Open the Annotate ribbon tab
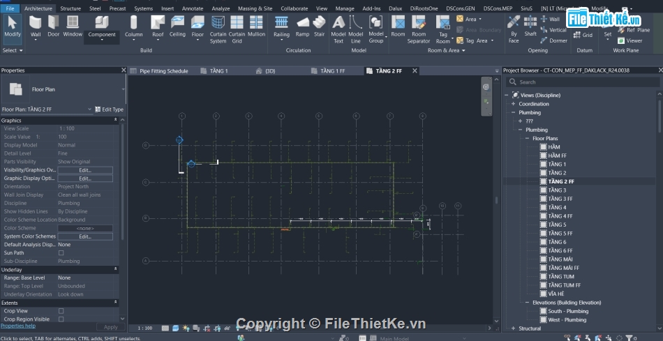 click(x=193, y=8)
